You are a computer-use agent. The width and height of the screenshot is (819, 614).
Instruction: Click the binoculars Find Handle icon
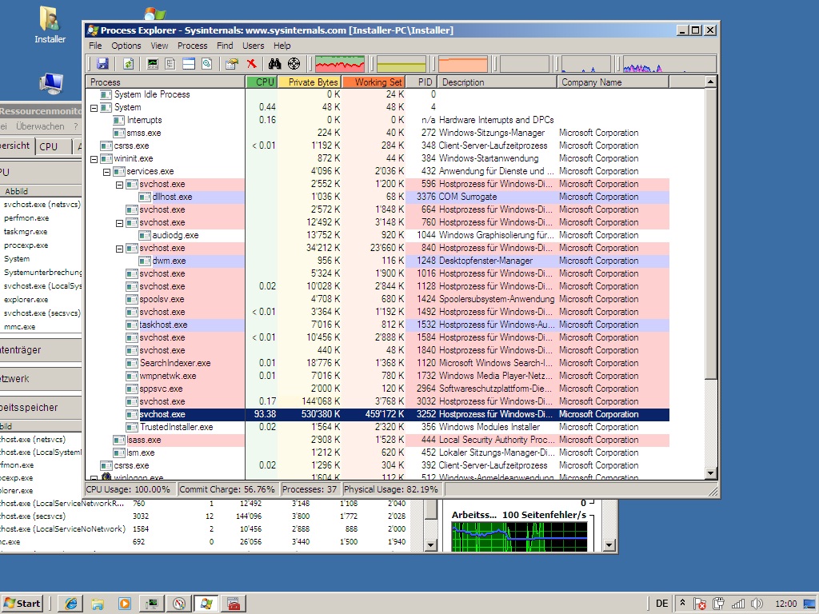click(275, 64)
